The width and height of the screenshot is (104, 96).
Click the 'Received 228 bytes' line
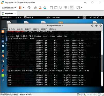pos(48,71)
